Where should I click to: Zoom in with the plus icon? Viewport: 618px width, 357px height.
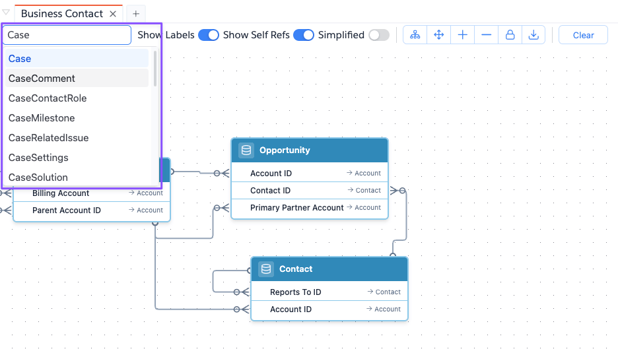[463, 35]
